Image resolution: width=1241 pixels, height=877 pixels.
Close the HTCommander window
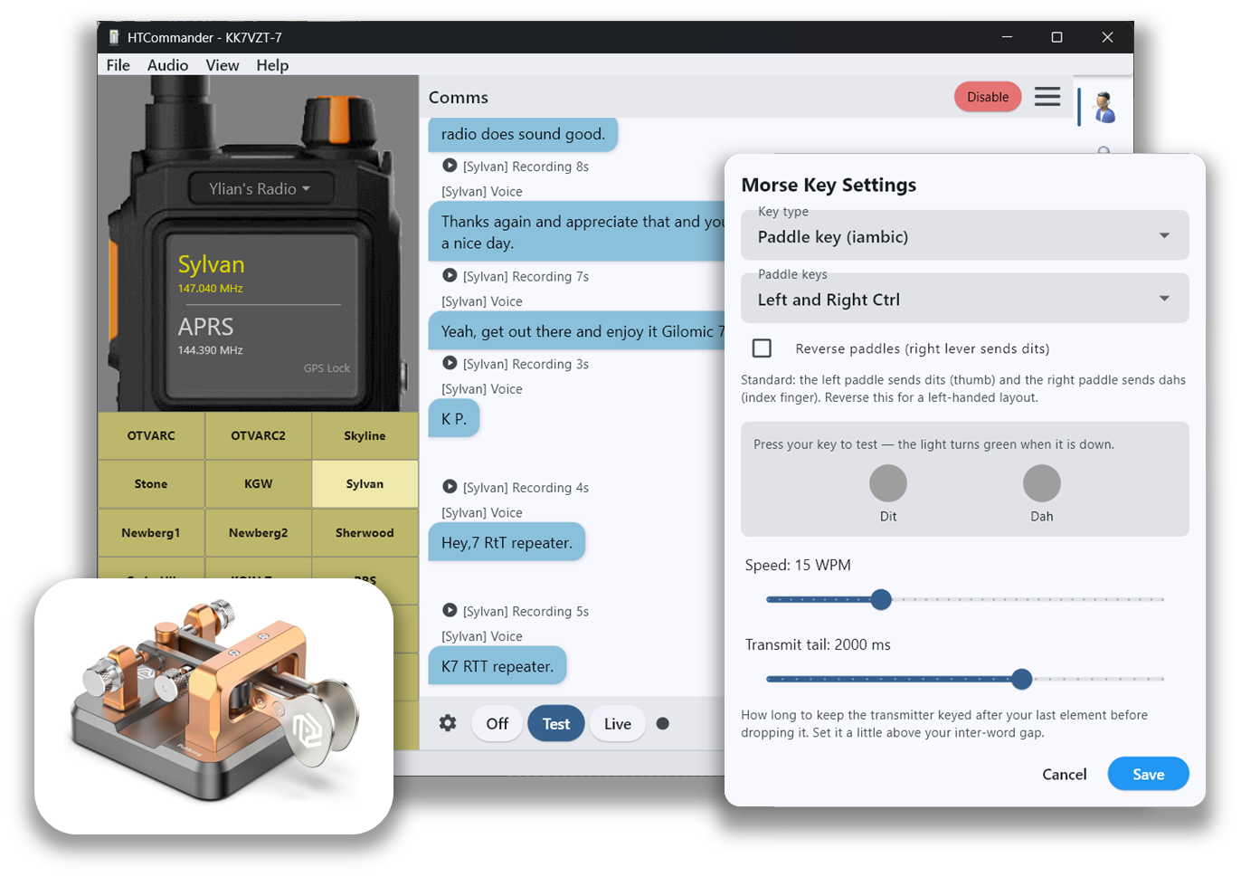point(1107,37)
